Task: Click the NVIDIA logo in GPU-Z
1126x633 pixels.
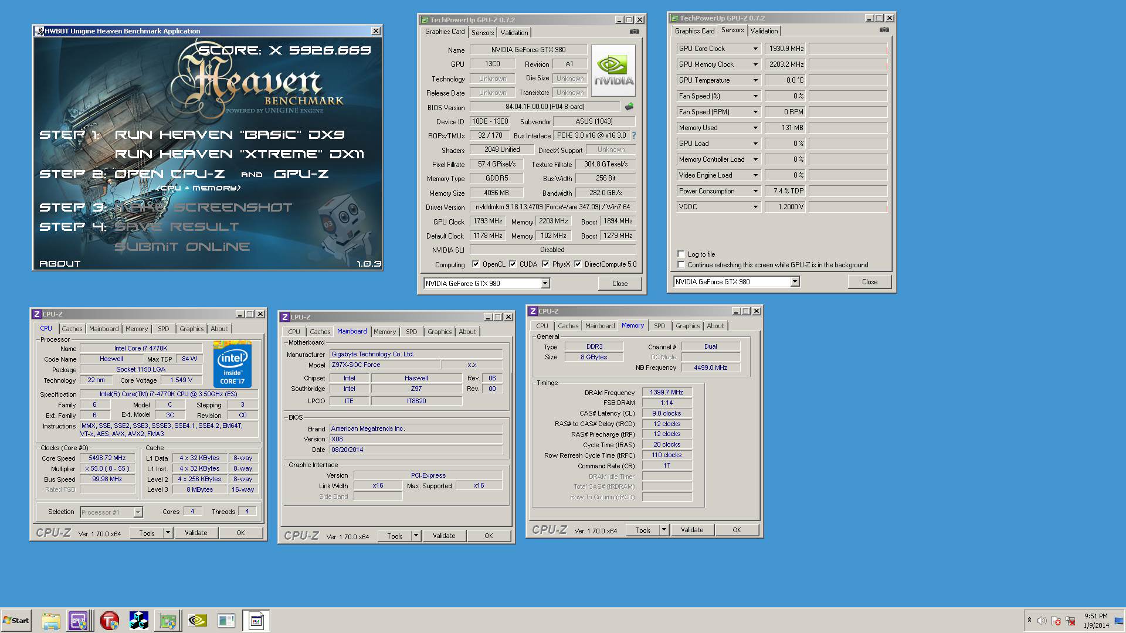Action: coord(613,70)
